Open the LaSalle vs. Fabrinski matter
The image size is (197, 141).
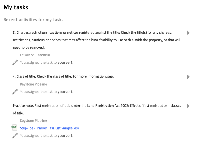(35, 55)
